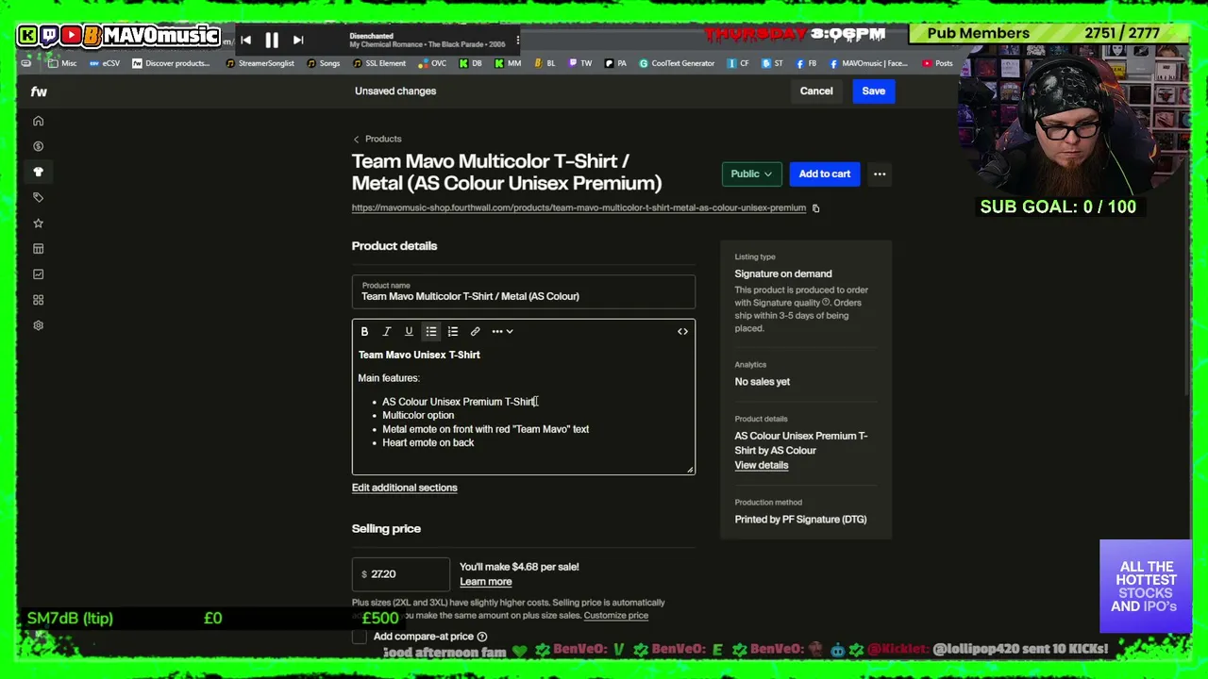Screen dimensions: 1208x679
Task: Skip to next track in media player
Action: [298, 40]
